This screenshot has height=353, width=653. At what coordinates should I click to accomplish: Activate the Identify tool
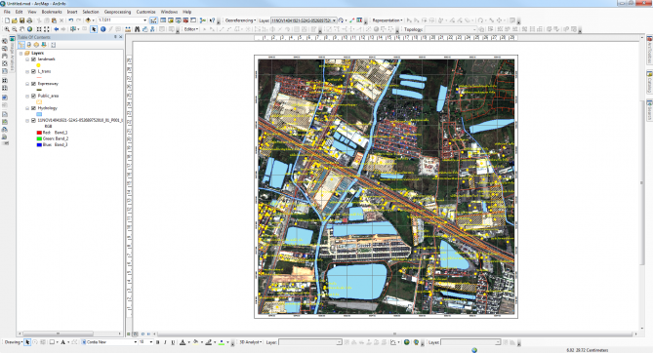pos(102,29)
